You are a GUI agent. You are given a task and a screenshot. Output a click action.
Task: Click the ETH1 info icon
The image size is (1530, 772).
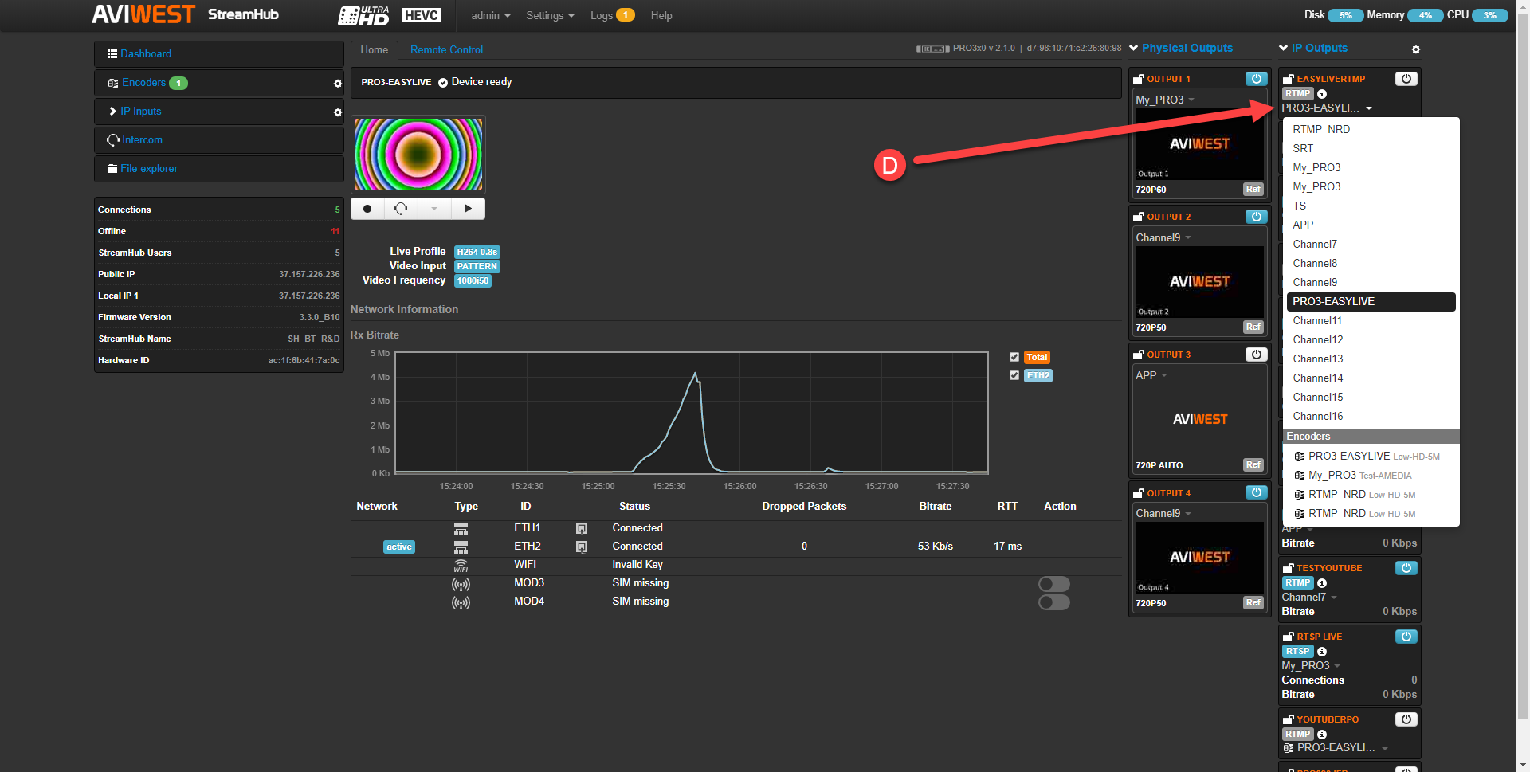click(x=582, y=528)
